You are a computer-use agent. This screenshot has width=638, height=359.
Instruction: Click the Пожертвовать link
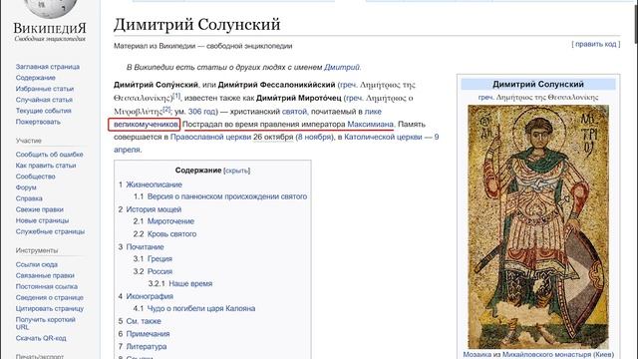38,122
